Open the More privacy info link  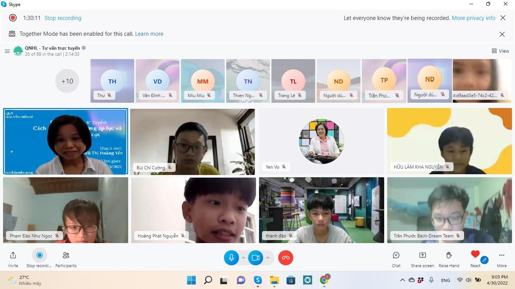click(x=474, y=18)
